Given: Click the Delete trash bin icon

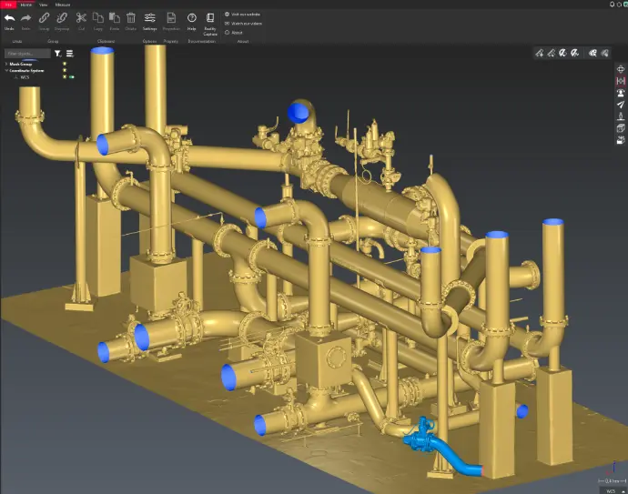Looking at the screenshot, I should click(131, 18).
